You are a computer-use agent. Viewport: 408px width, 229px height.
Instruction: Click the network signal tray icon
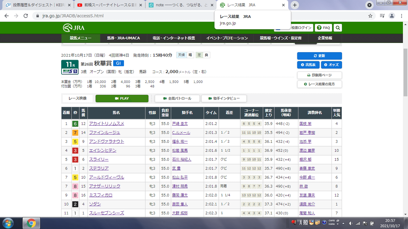tap(358, 223)
